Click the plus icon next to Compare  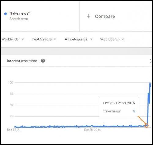[x=88, y=16]
